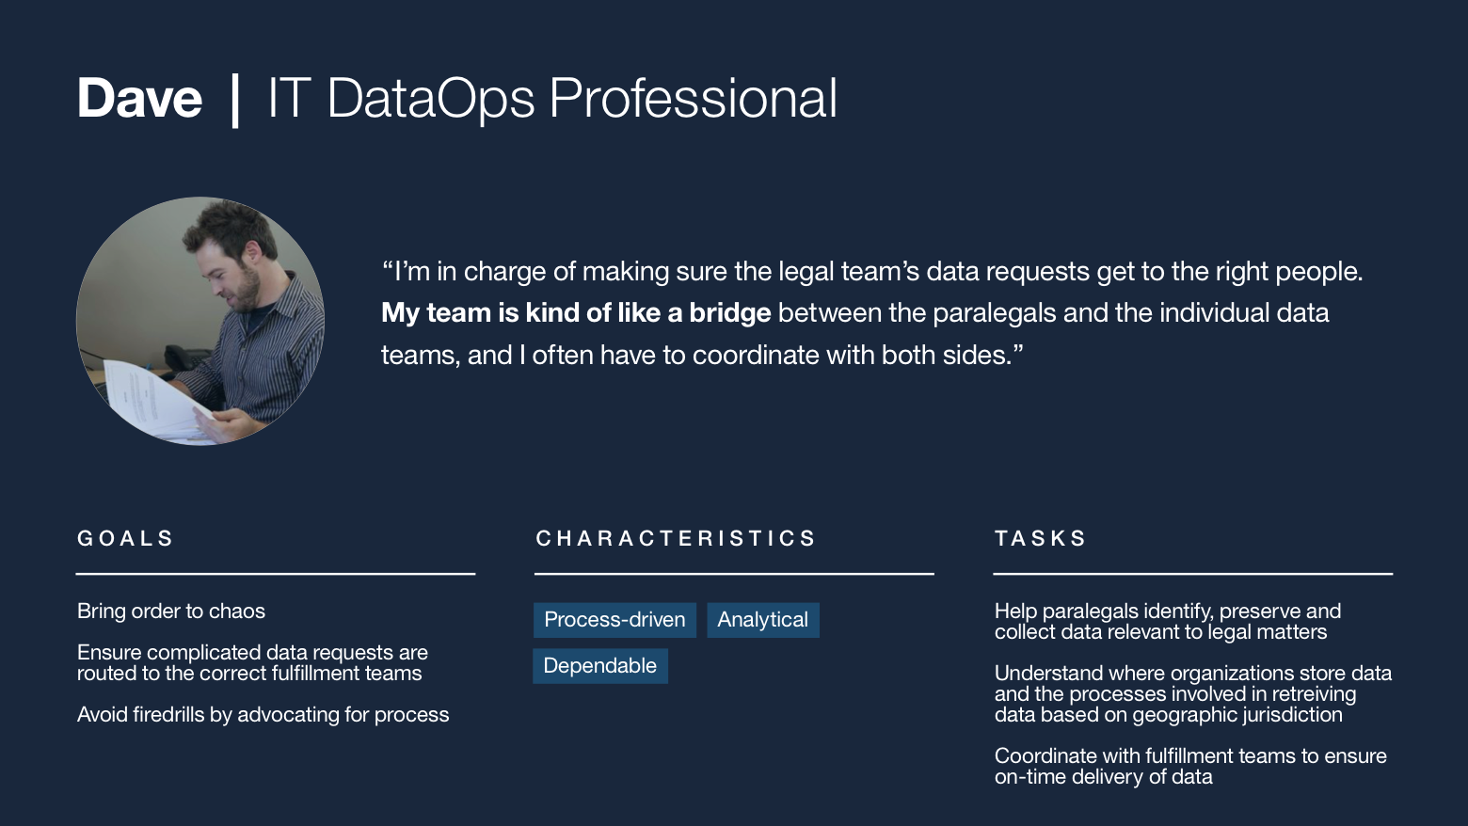
Task: Click the "Process-driven" characteristic tag
Action: (x=614, y=620)
